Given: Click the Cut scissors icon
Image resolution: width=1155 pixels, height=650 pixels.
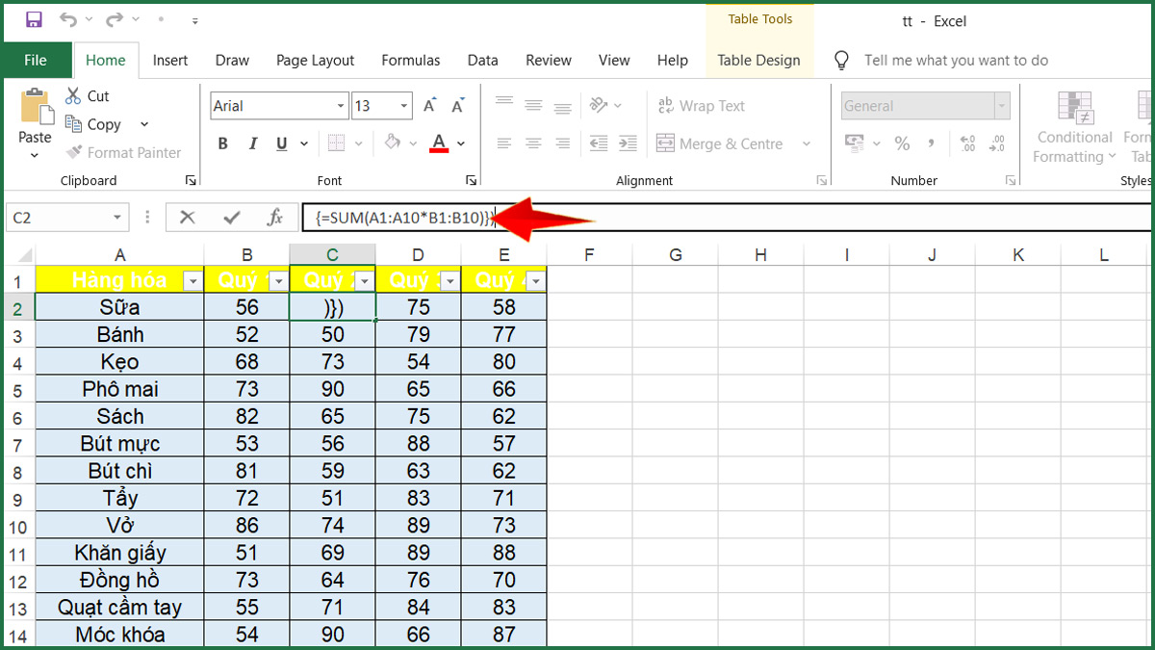Looking at the screenshot, I should [73, 96].
